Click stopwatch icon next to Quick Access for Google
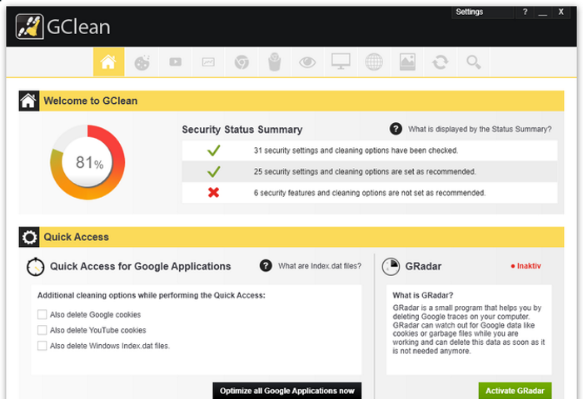This screenshot has width=583, height=399. click(x=35, y=267)
